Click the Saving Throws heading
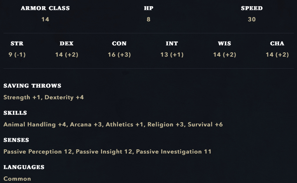The width and height of the screenshot is (297, 183). tap(32, 86)
